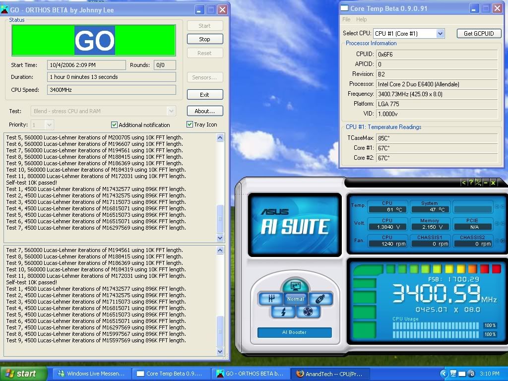Click right arrow next to Temp readings row
This screenshot has width=508, height=381.
click(503, 206)
